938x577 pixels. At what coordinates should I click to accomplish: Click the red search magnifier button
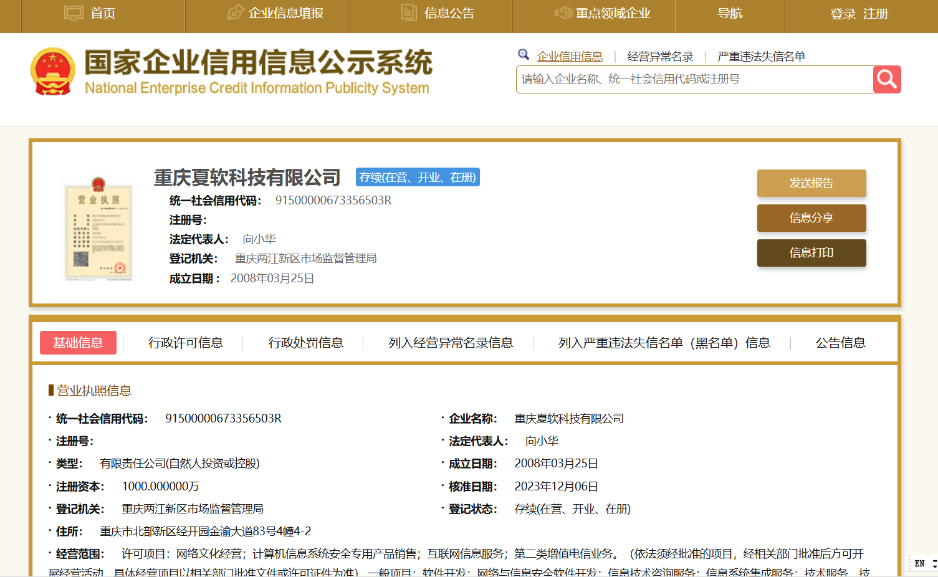[x=887, y=79]
